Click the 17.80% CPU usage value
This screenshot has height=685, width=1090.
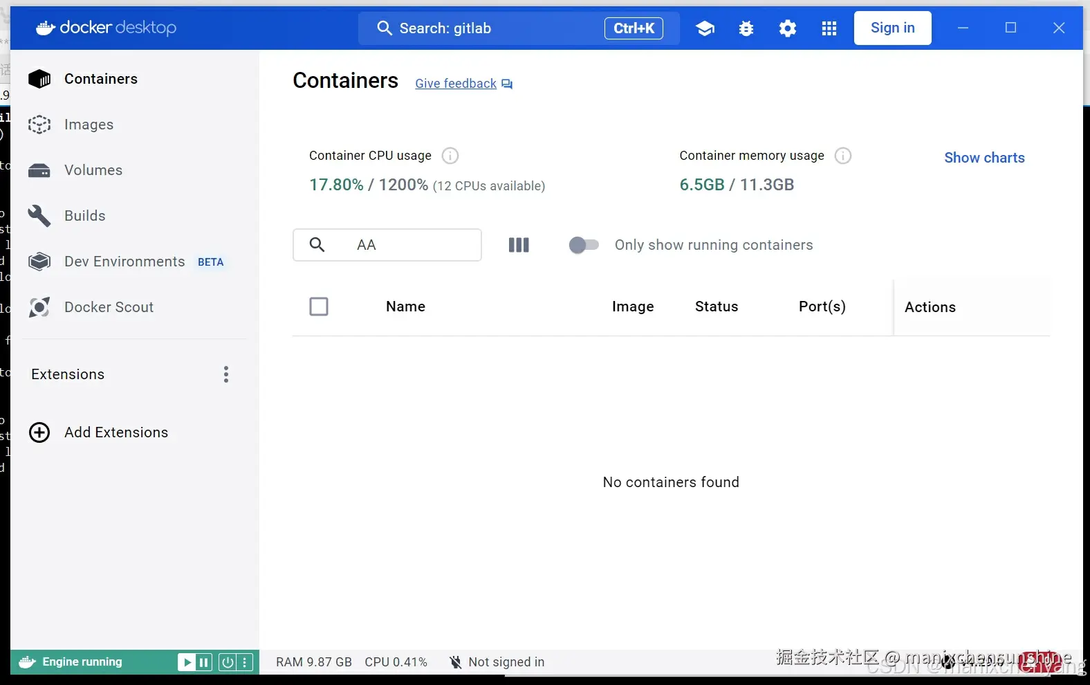(336, 185)
